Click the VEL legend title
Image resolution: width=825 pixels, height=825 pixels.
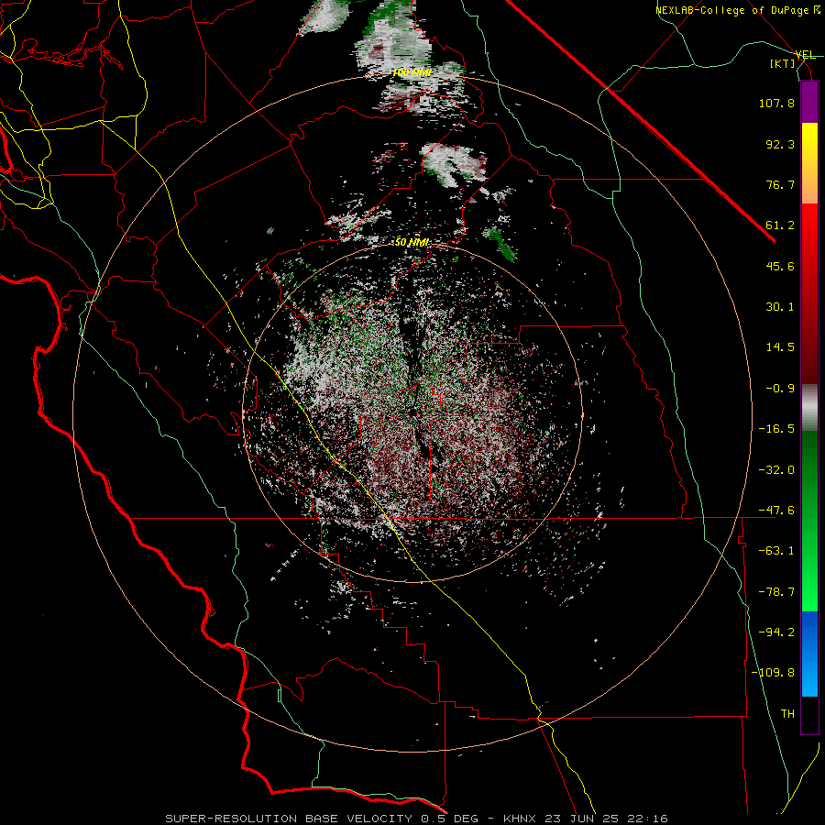pyautogui.click(x=805, y=55)
